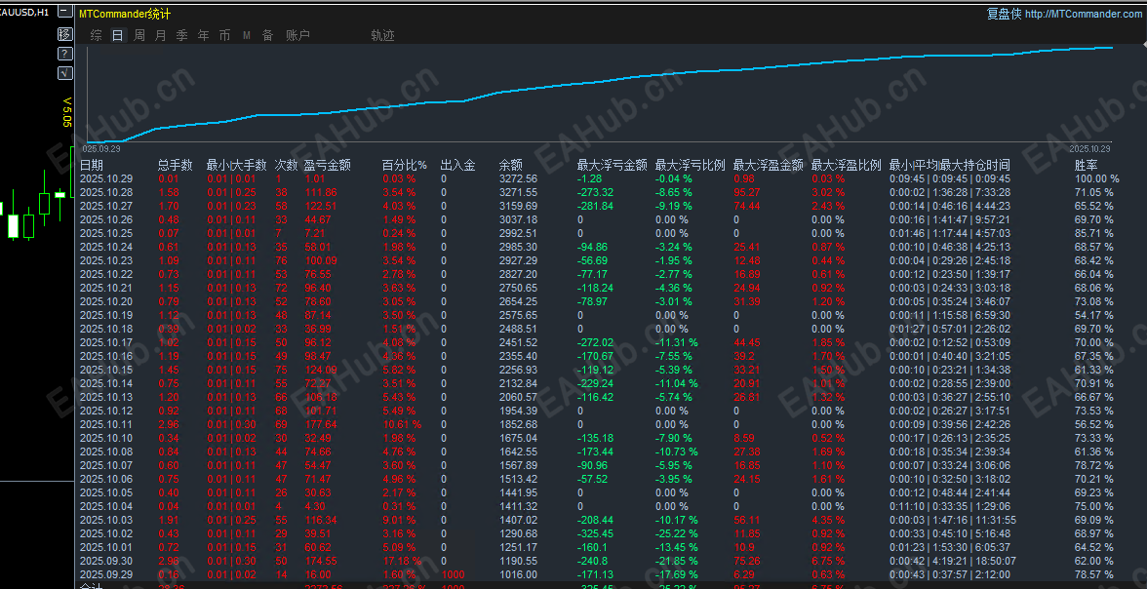The width and height of the screenshot is (1147, 589).
Task: Switch to the M tab
Action: pos(247,35)
